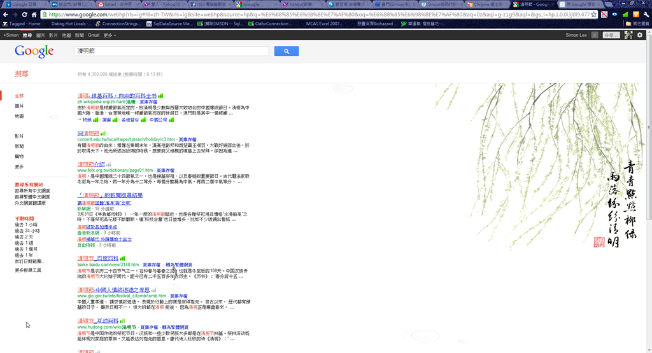Filter results to '過去 1 週'
Image resolution: width=652 pixels, height=353 pixels.
click(24, 244)
